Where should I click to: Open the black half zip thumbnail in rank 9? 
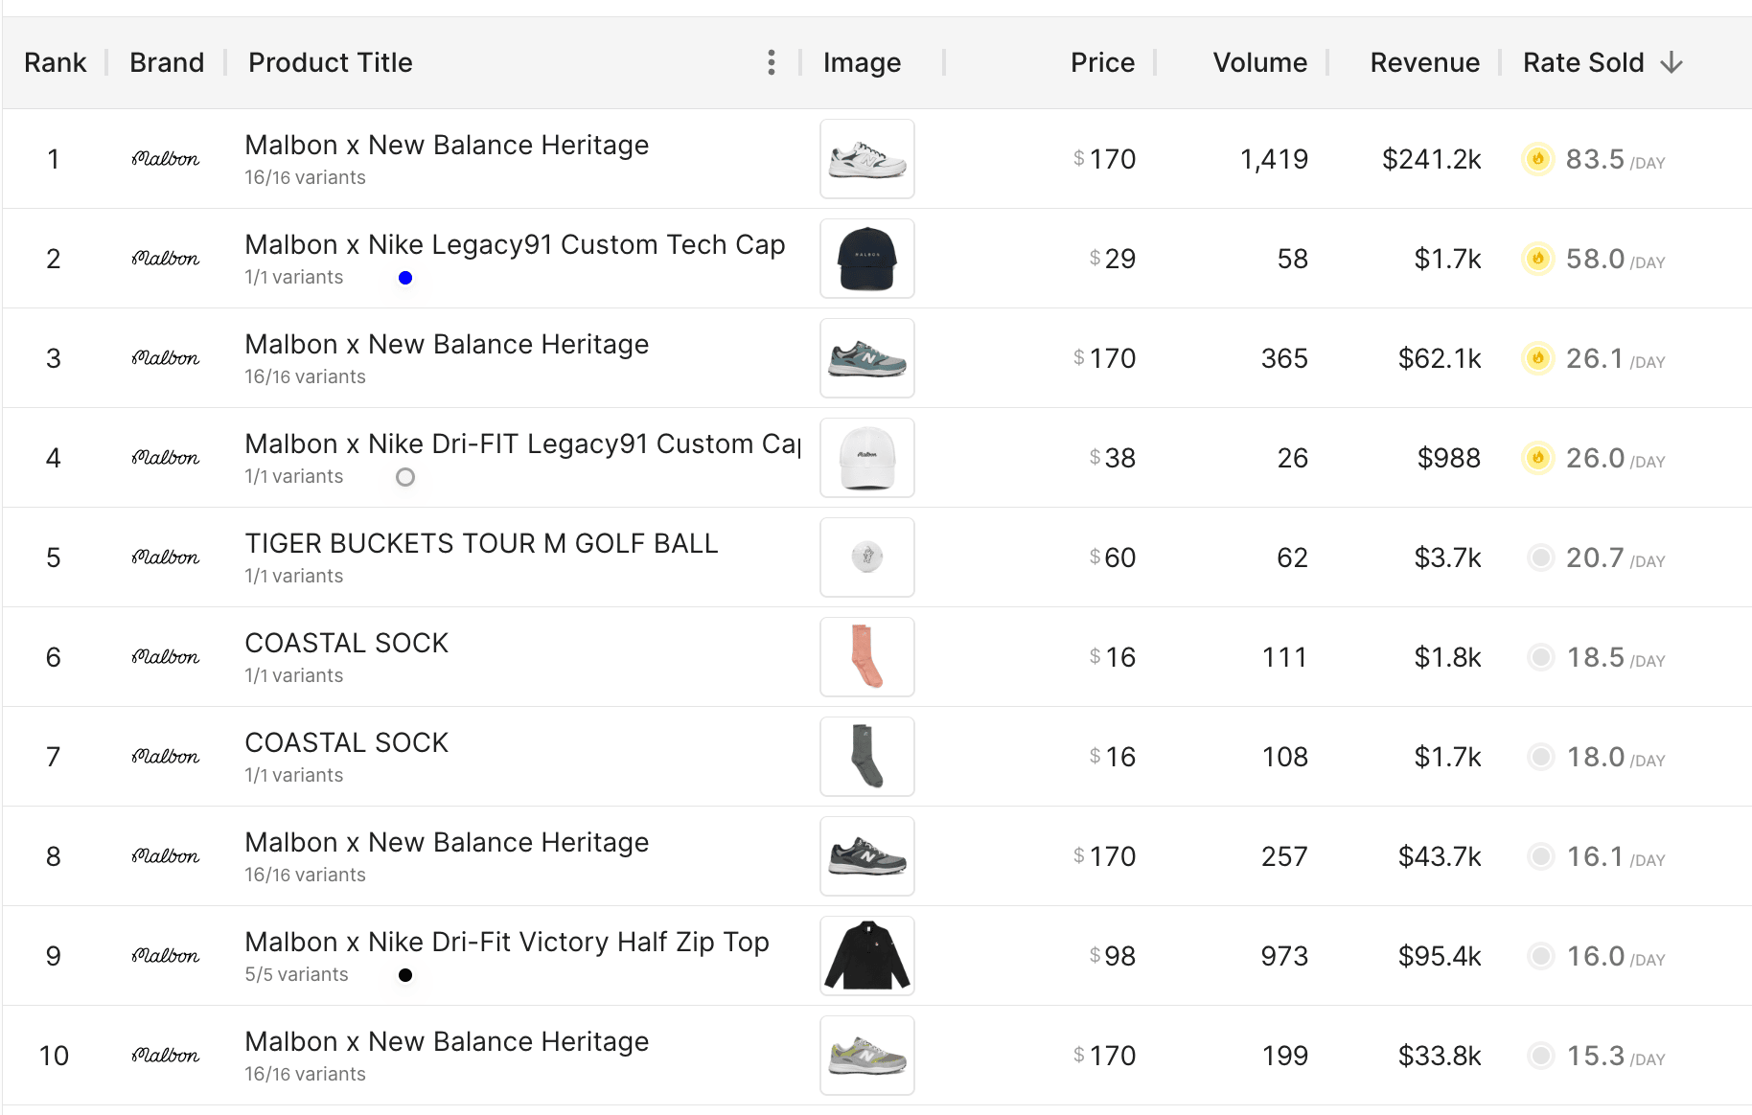(x=867, y=956)
